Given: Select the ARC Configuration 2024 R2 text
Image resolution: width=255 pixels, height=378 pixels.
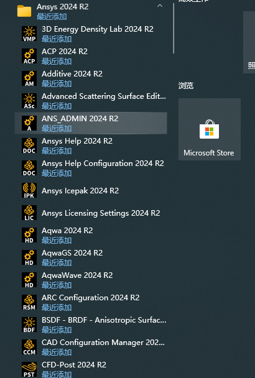Looking at the screenshot, I should point(90,298).
